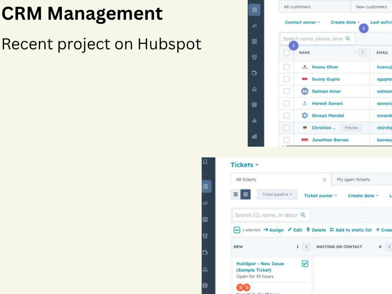The image size is (392, 294).
Task: Click search magnifier in contacts search box
Action: 348,39
